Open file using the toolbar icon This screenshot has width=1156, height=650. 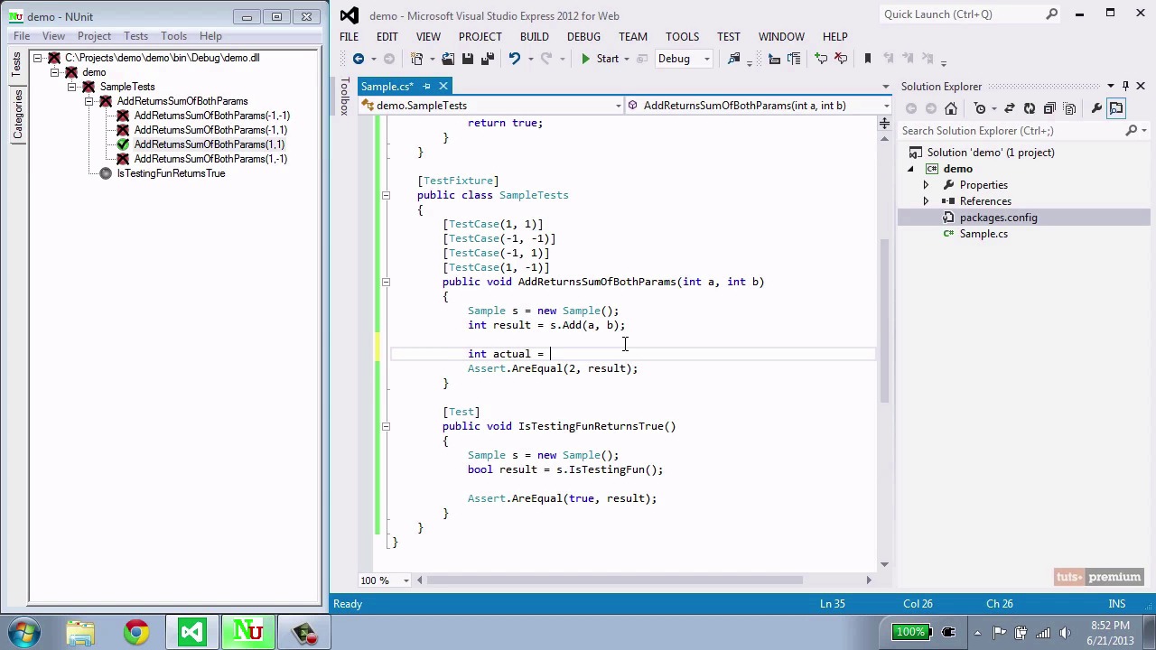click(x=448, y=59)
